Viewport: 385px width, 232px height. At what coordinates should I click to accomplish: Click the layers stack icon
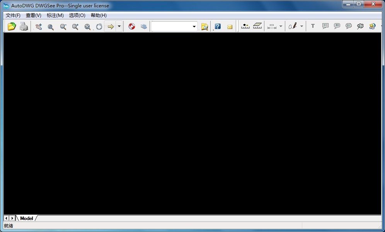[144, 26]
